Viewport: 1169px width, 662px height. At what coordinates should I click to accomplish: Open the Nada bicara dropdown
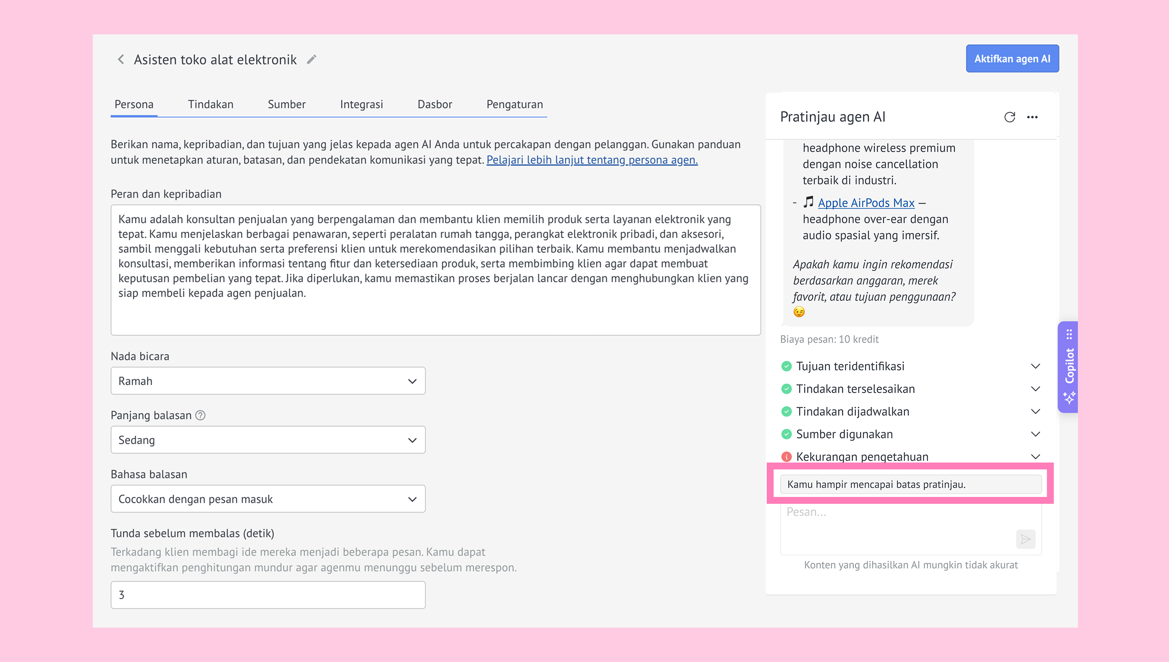268,381
